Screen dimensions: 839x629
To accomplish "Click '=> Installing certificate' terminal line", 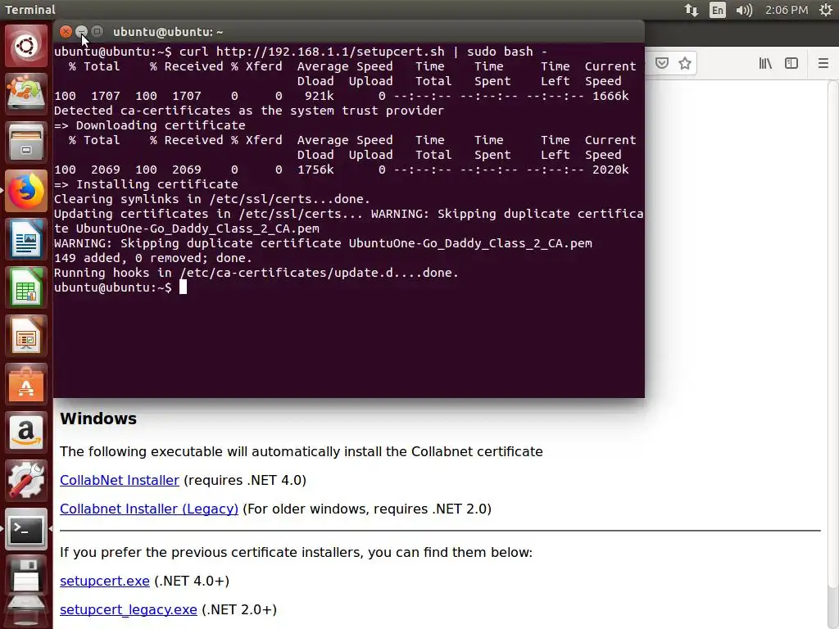I will click(x=146, y=184).
